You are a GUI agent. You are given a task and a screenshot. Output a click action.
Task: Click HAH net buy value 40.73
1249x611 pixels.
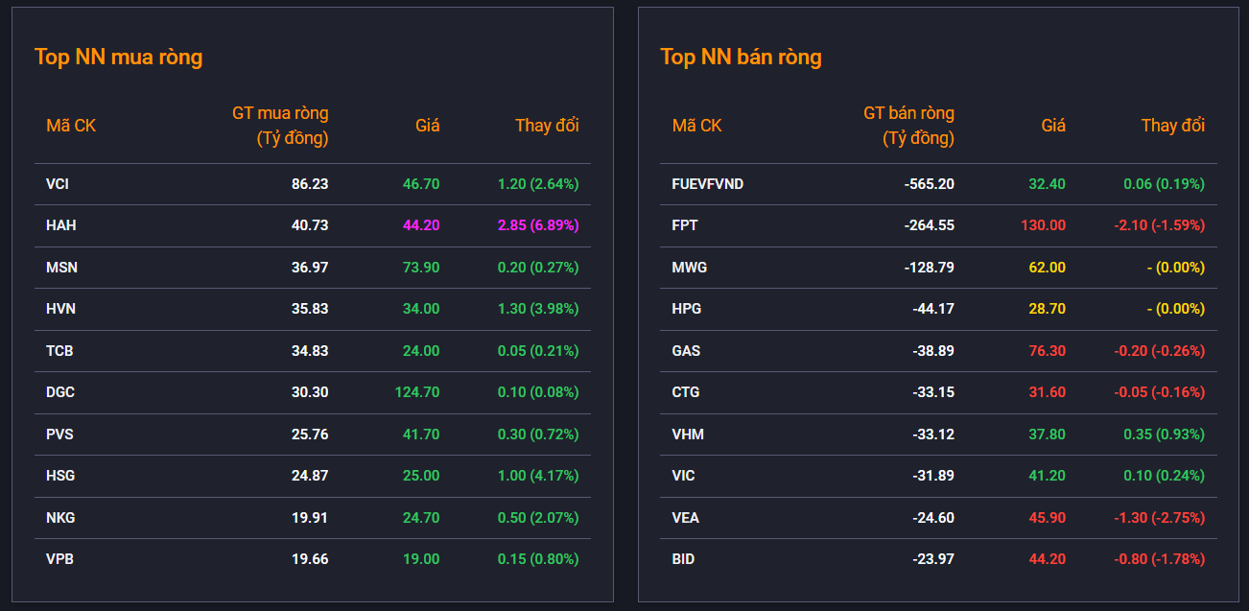click(310, 225)
